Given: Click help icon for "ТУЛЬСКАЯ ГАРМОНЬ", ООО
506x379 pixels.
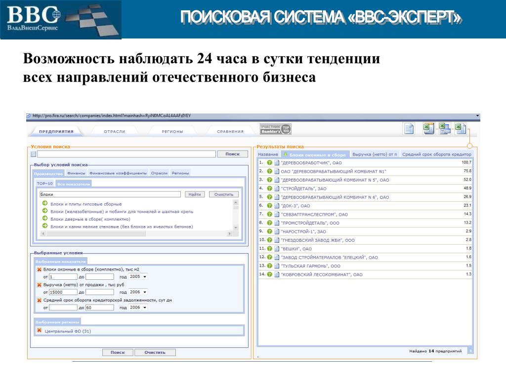Looking at the screenshot, I should point(269,266).
